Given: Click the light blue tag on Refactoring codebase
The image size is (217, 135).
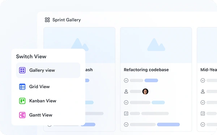Looking at the screenshot, I should pyautogui.click(x=158, y=103).
